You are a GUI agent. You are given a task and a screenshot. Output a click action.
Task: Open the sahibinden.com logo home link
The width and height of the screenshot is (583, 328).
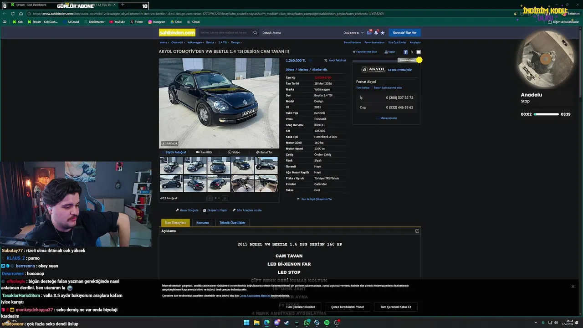tap(177, 32)
